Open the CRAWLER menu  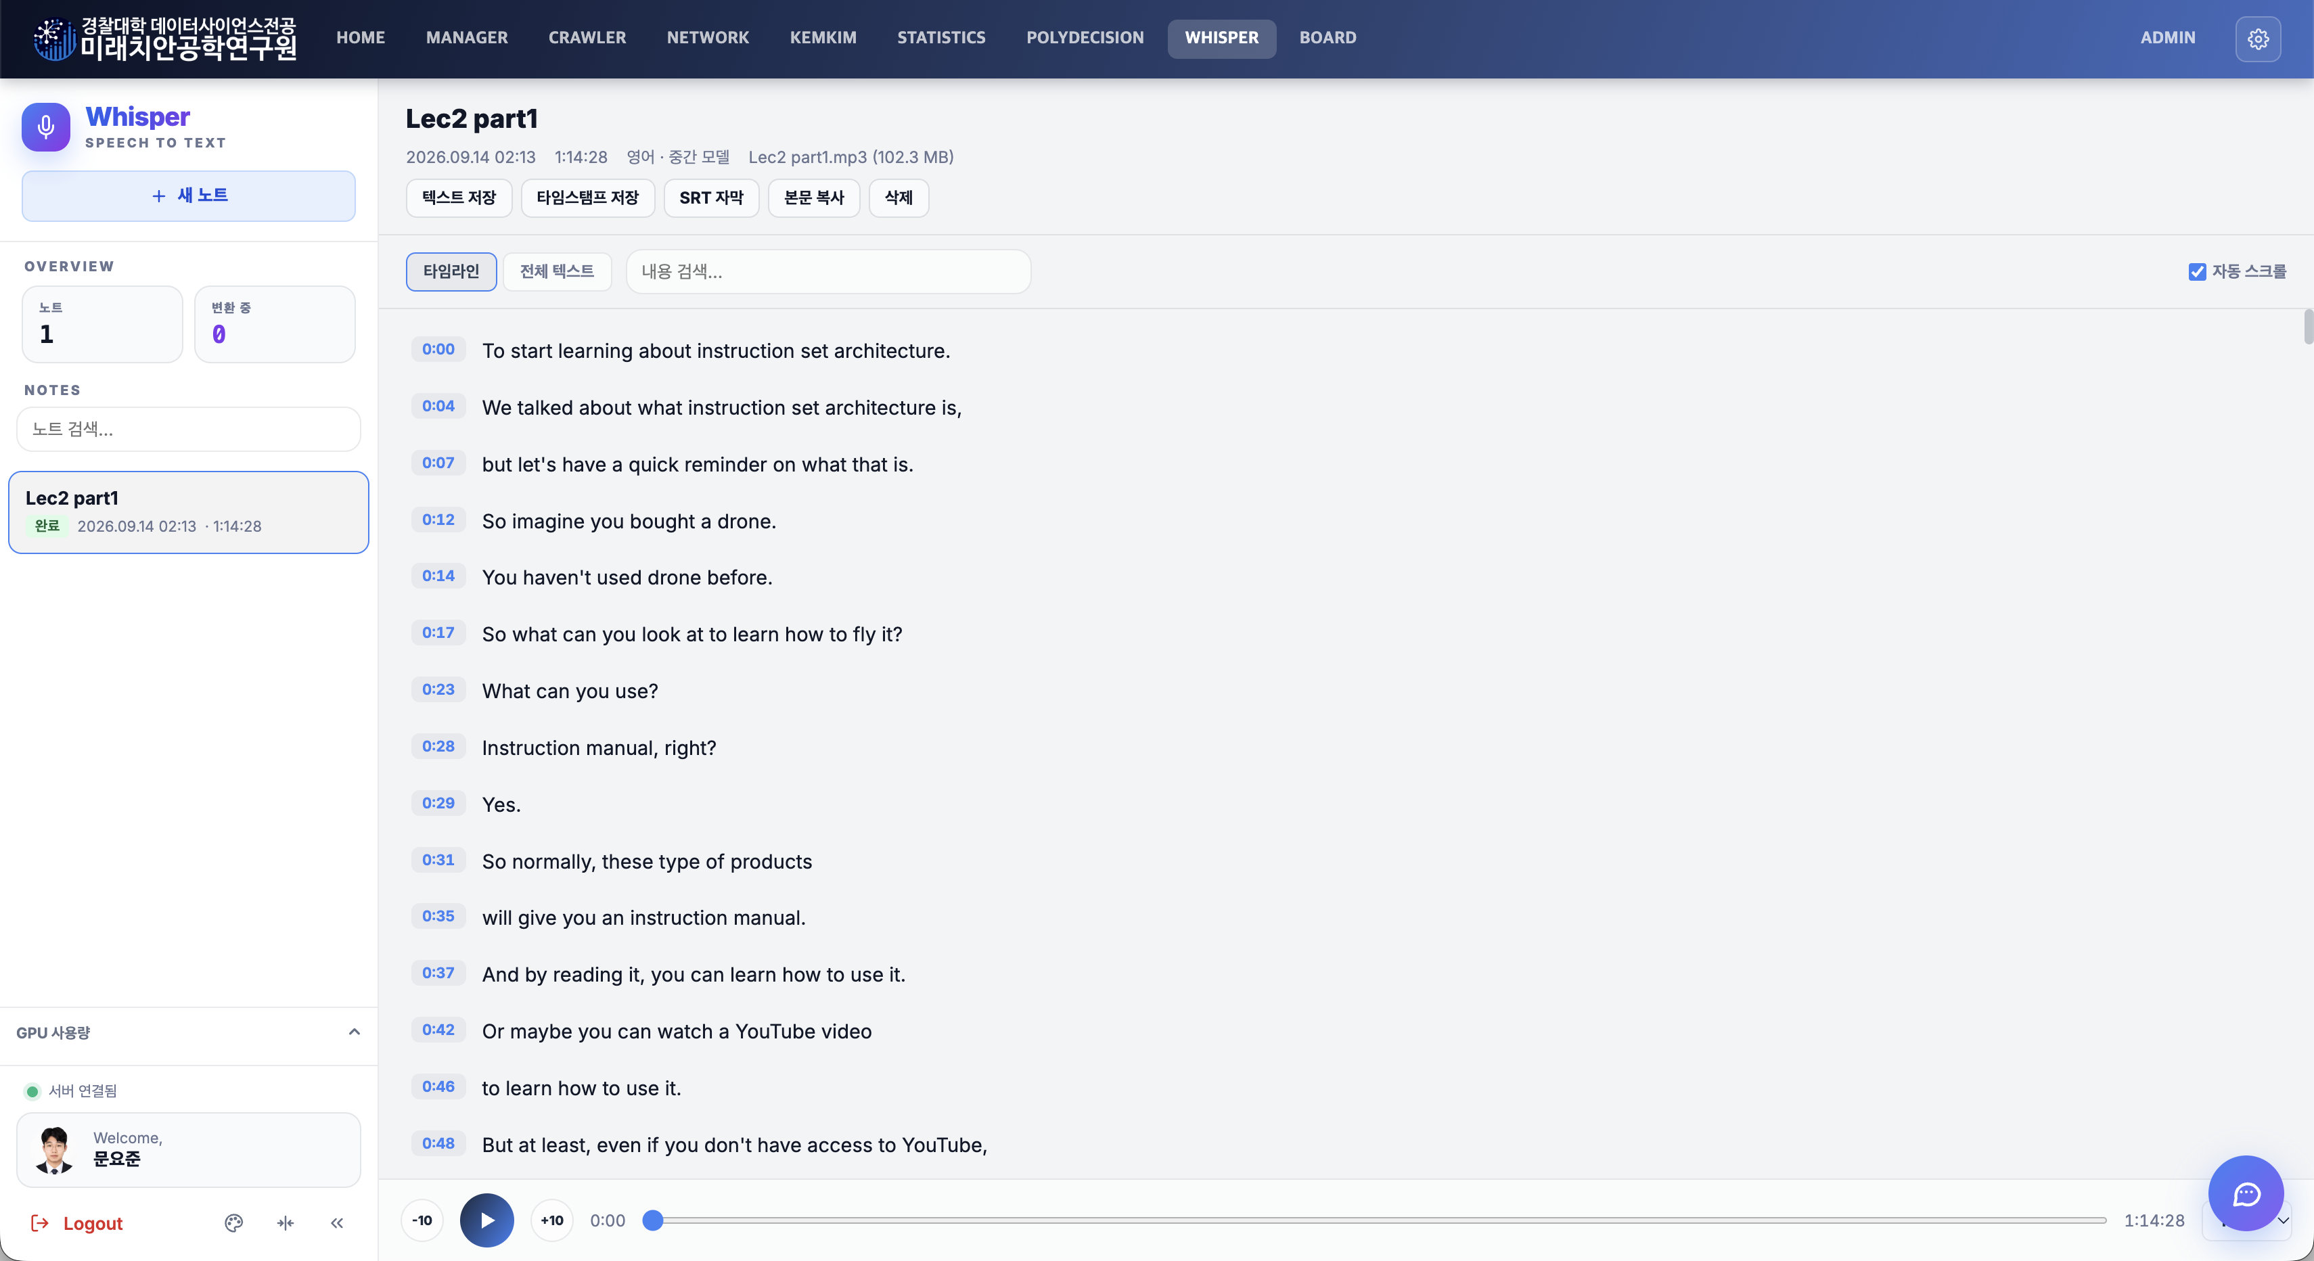pyautogui.click(x=587, y=38)
